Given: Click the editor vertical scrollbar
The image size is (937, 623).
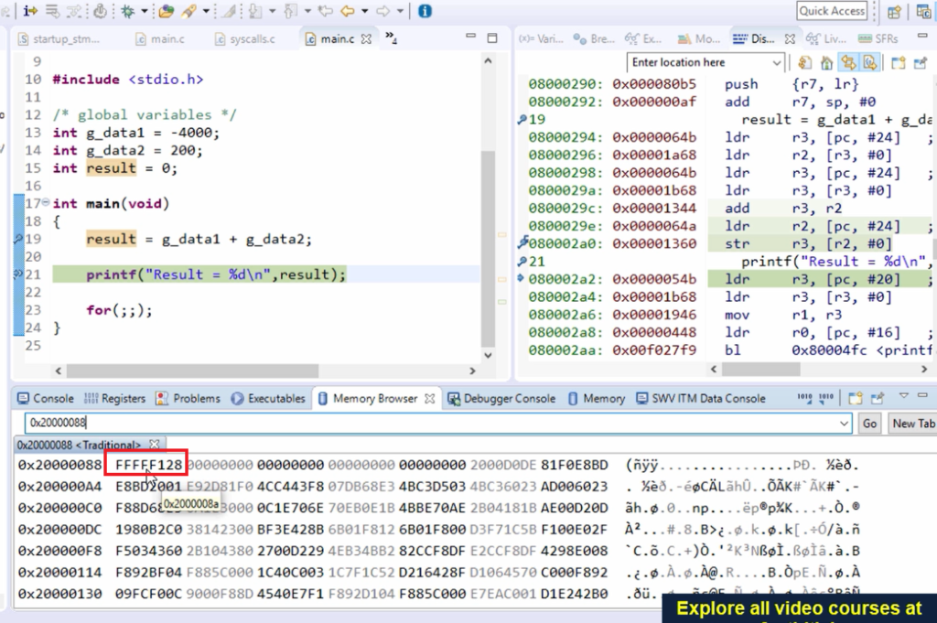Looking at the screenshot, I should click(x=488, y=208).
